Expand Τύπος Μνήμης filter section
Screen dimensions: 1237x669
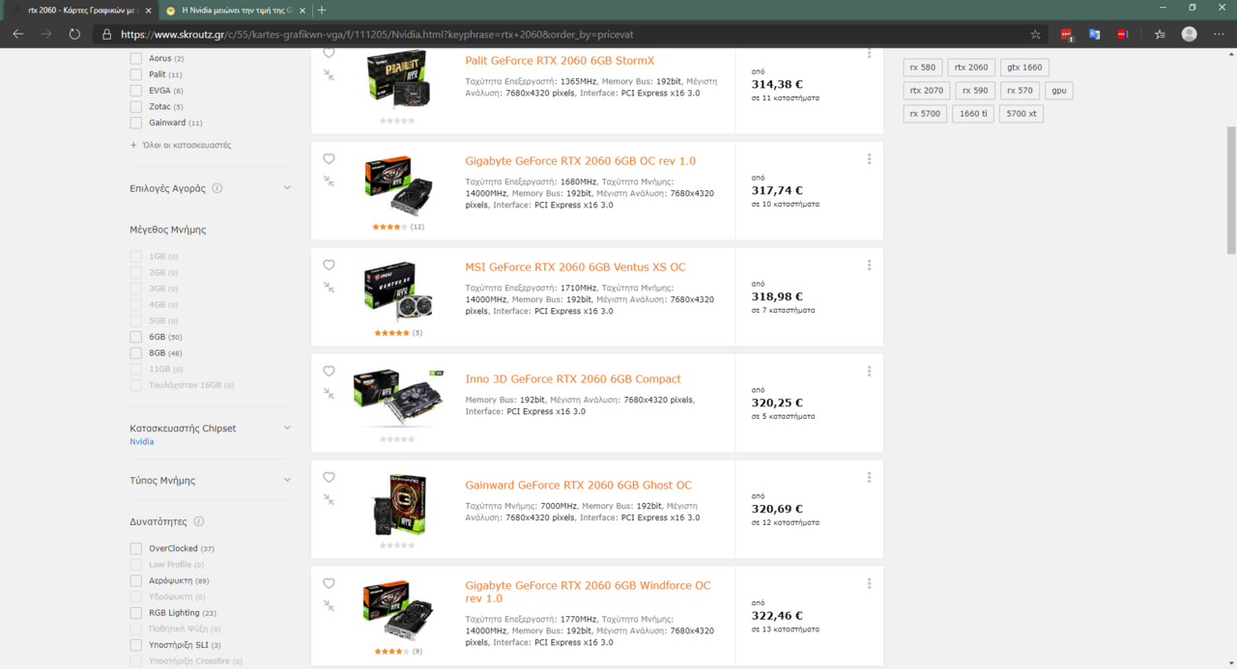point(287,480)
